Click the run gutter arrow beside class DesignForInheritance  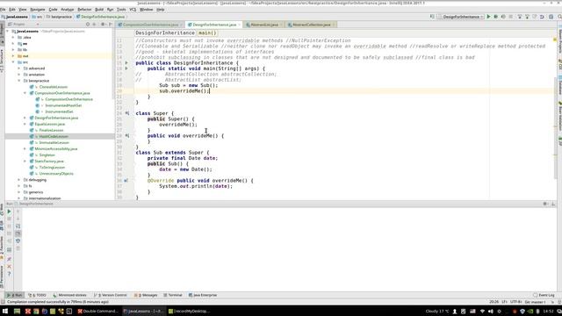tap(126, 62)
